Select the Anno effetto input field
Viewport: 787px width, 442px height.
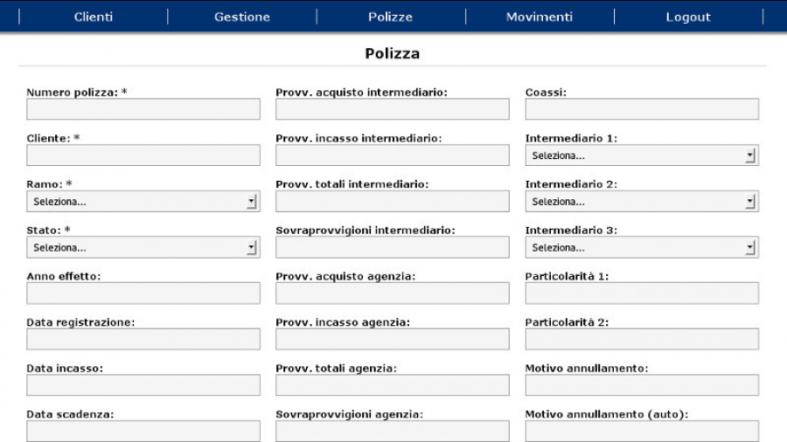pyautogui.click(x=143, y=294)
